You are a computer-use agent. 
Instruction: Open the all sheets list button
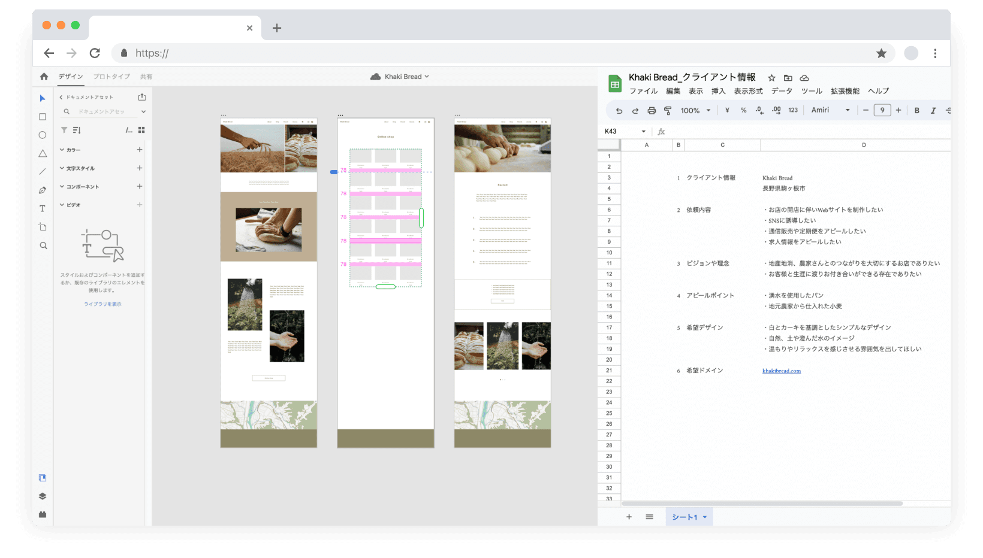point(649,517)
